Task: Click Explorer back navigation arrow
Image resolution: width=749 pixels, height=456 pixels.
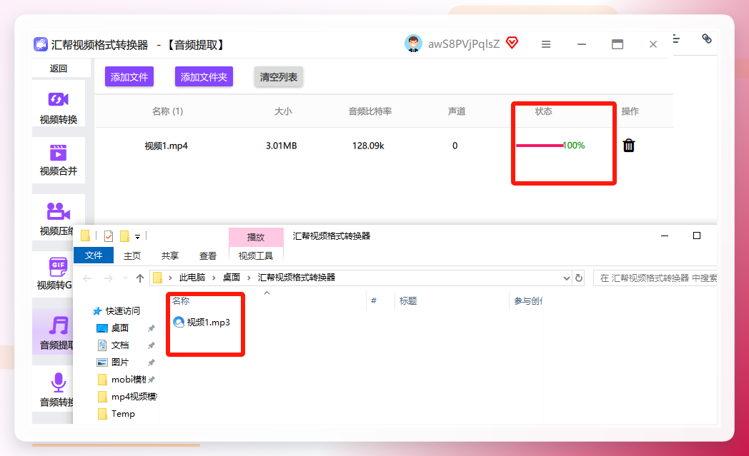Action: tap(87, 278)
